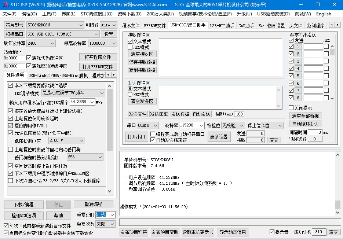
Task: Click the 周期(ms) 100 input field
Action: pos(239,114)
